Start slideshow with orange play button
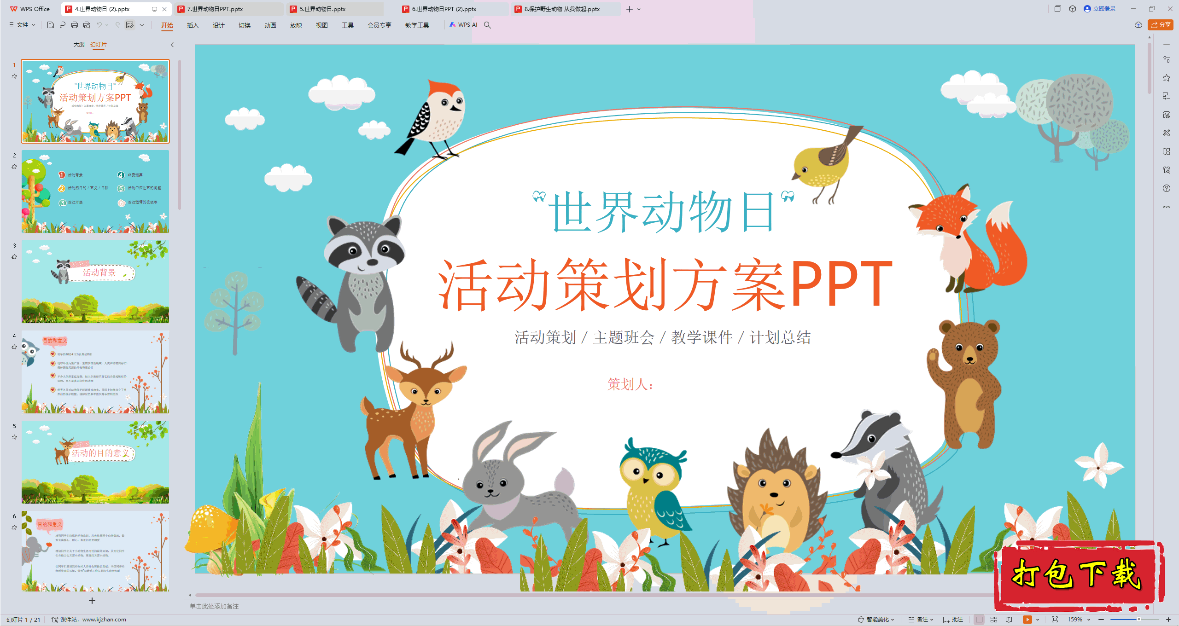 pyautogui.click(x=1027, y=620)
